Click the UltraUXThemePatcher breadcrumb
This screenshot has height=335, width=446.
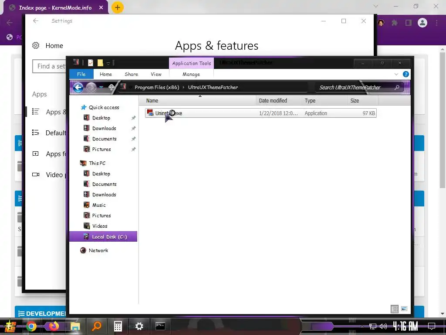click(213, 87)
